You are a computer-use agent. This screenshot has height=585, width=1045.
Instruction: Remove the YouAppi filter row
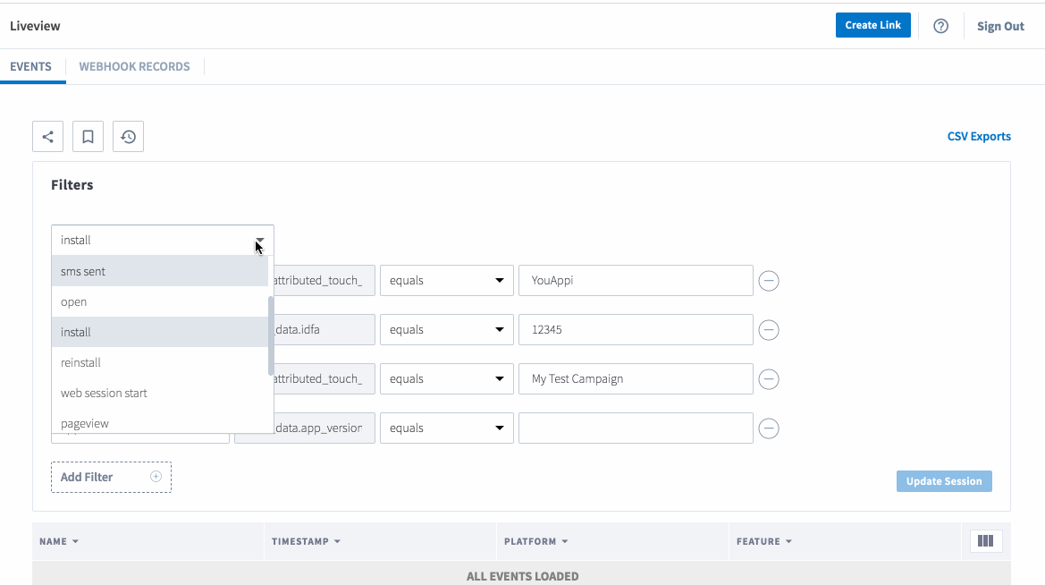(769, 281)
